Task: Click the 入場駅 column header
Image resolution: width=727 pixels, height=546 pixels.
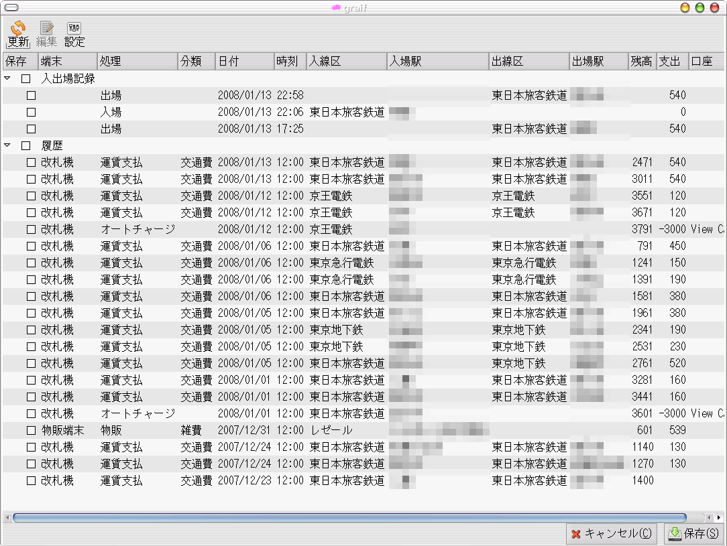Action: click(x=437, y=62)
